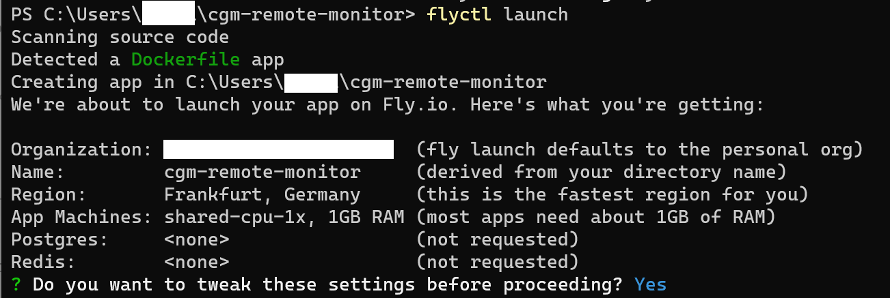Click the redacted Organization value box

point(279,149)
